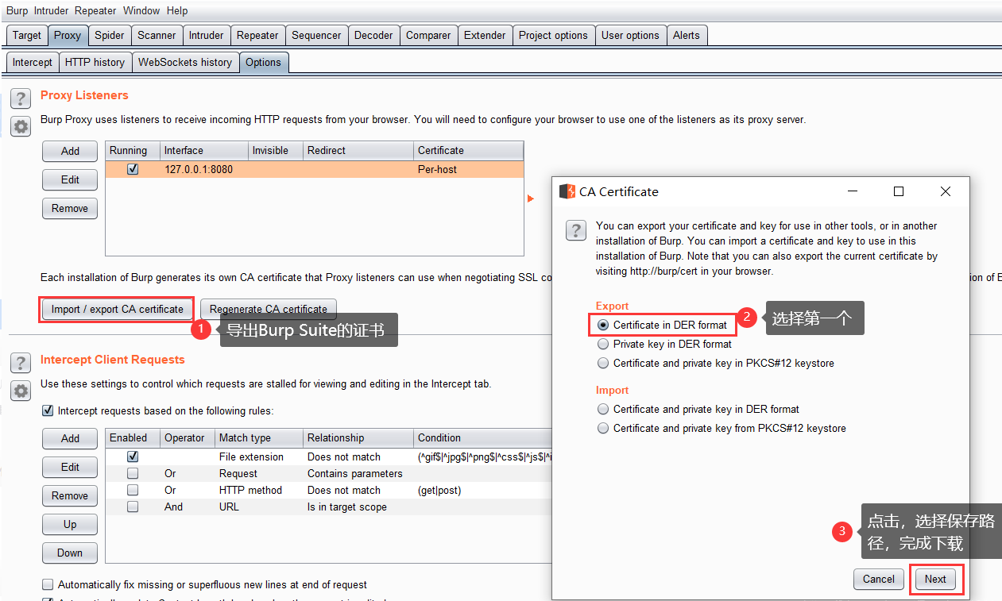Screen dimensions: 1002x601
Task: Click the 'Per-host' certificate cell
Action: click(x=468, y=169)
